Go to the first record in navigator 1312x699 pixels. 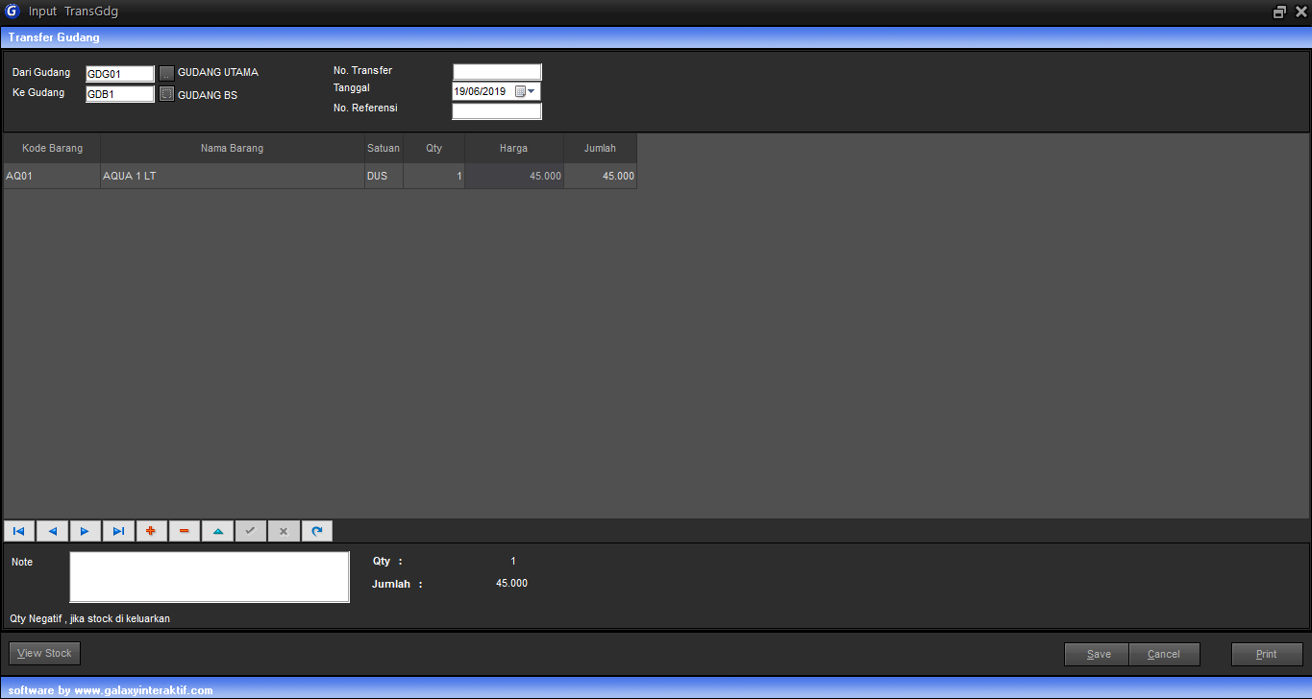coord(19,531)
